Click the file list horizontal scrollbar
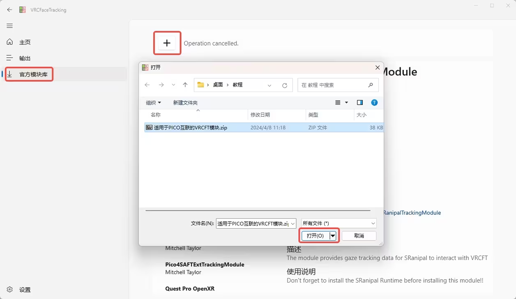 point(258,211)
